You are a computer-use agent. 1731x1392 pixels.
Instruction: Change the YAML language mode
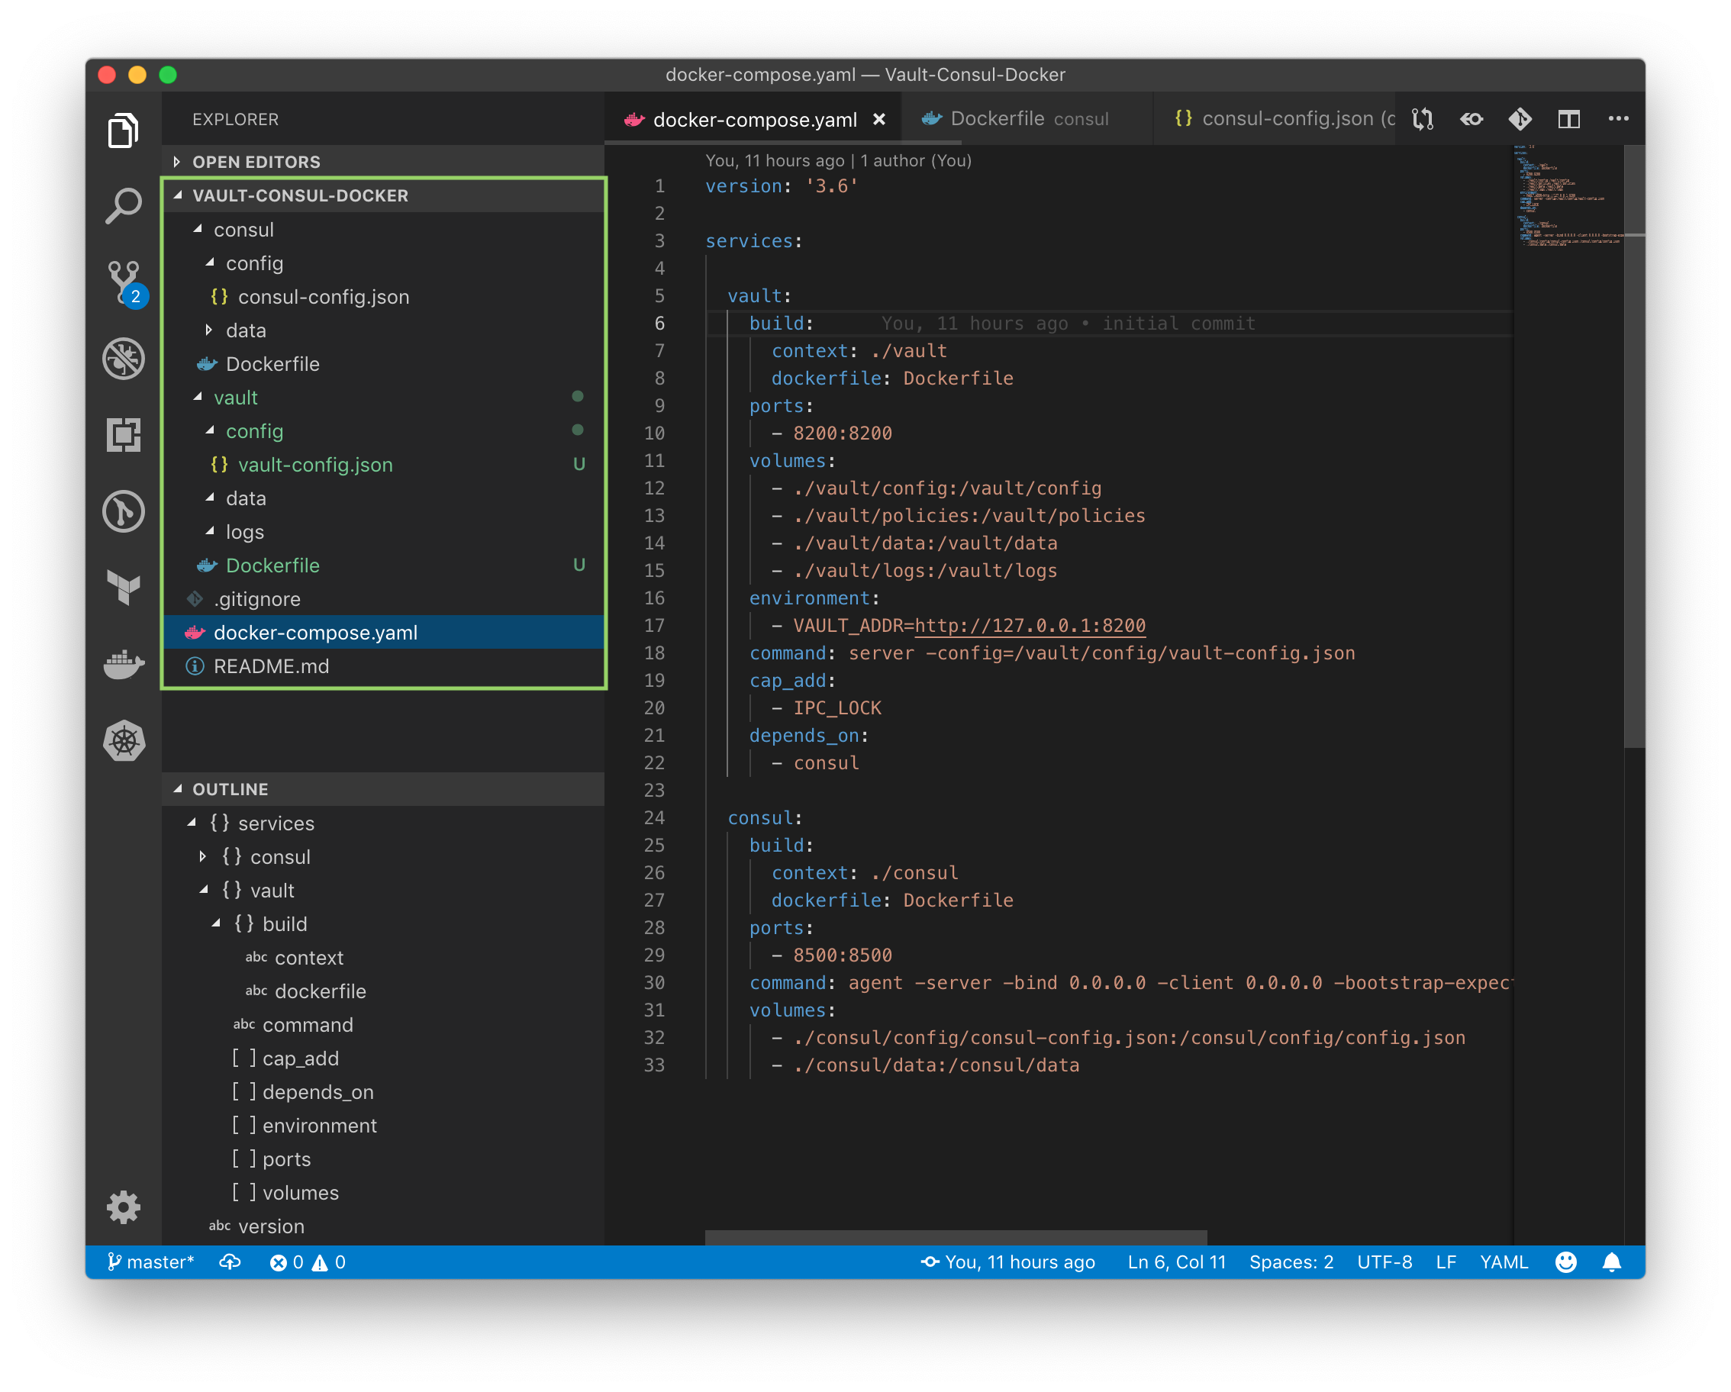pos(1504,1262)
